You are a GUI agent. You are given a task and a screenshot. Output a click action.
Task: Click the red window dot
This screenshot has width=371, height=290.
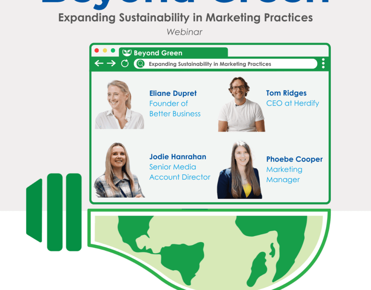pos(97,50)
